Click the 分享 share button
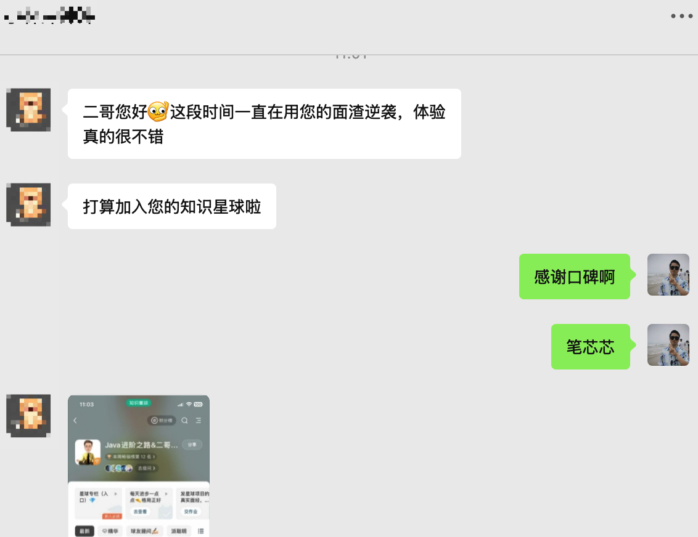This screenshot has height=537, width=698. tap(193, 445)
